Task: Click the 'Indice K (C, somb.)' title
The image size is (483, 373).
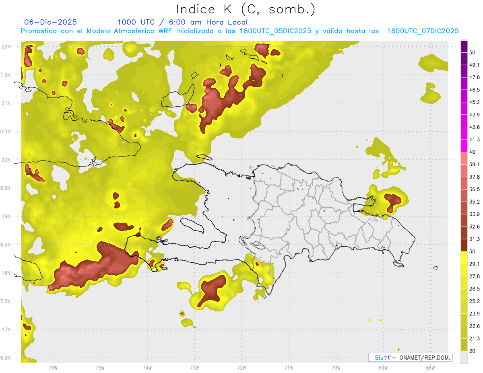Action: click(246, 9)
